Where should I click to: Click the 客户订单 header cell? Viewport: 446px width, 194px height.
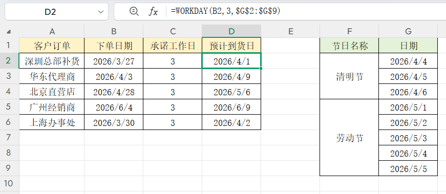pyautogui.click(x=52, y=45)
